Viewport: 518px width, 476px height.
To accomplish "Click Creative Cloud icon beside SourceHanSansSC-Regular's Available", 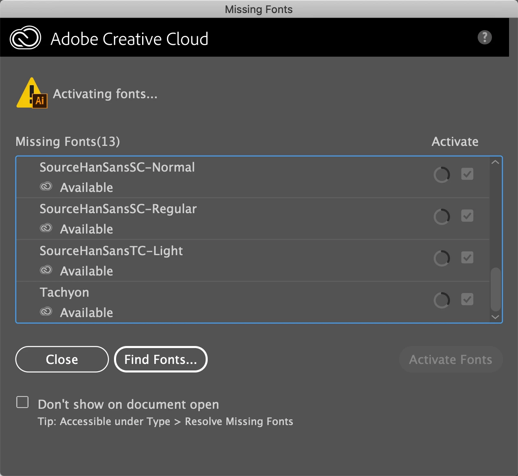I will point(46,228).
